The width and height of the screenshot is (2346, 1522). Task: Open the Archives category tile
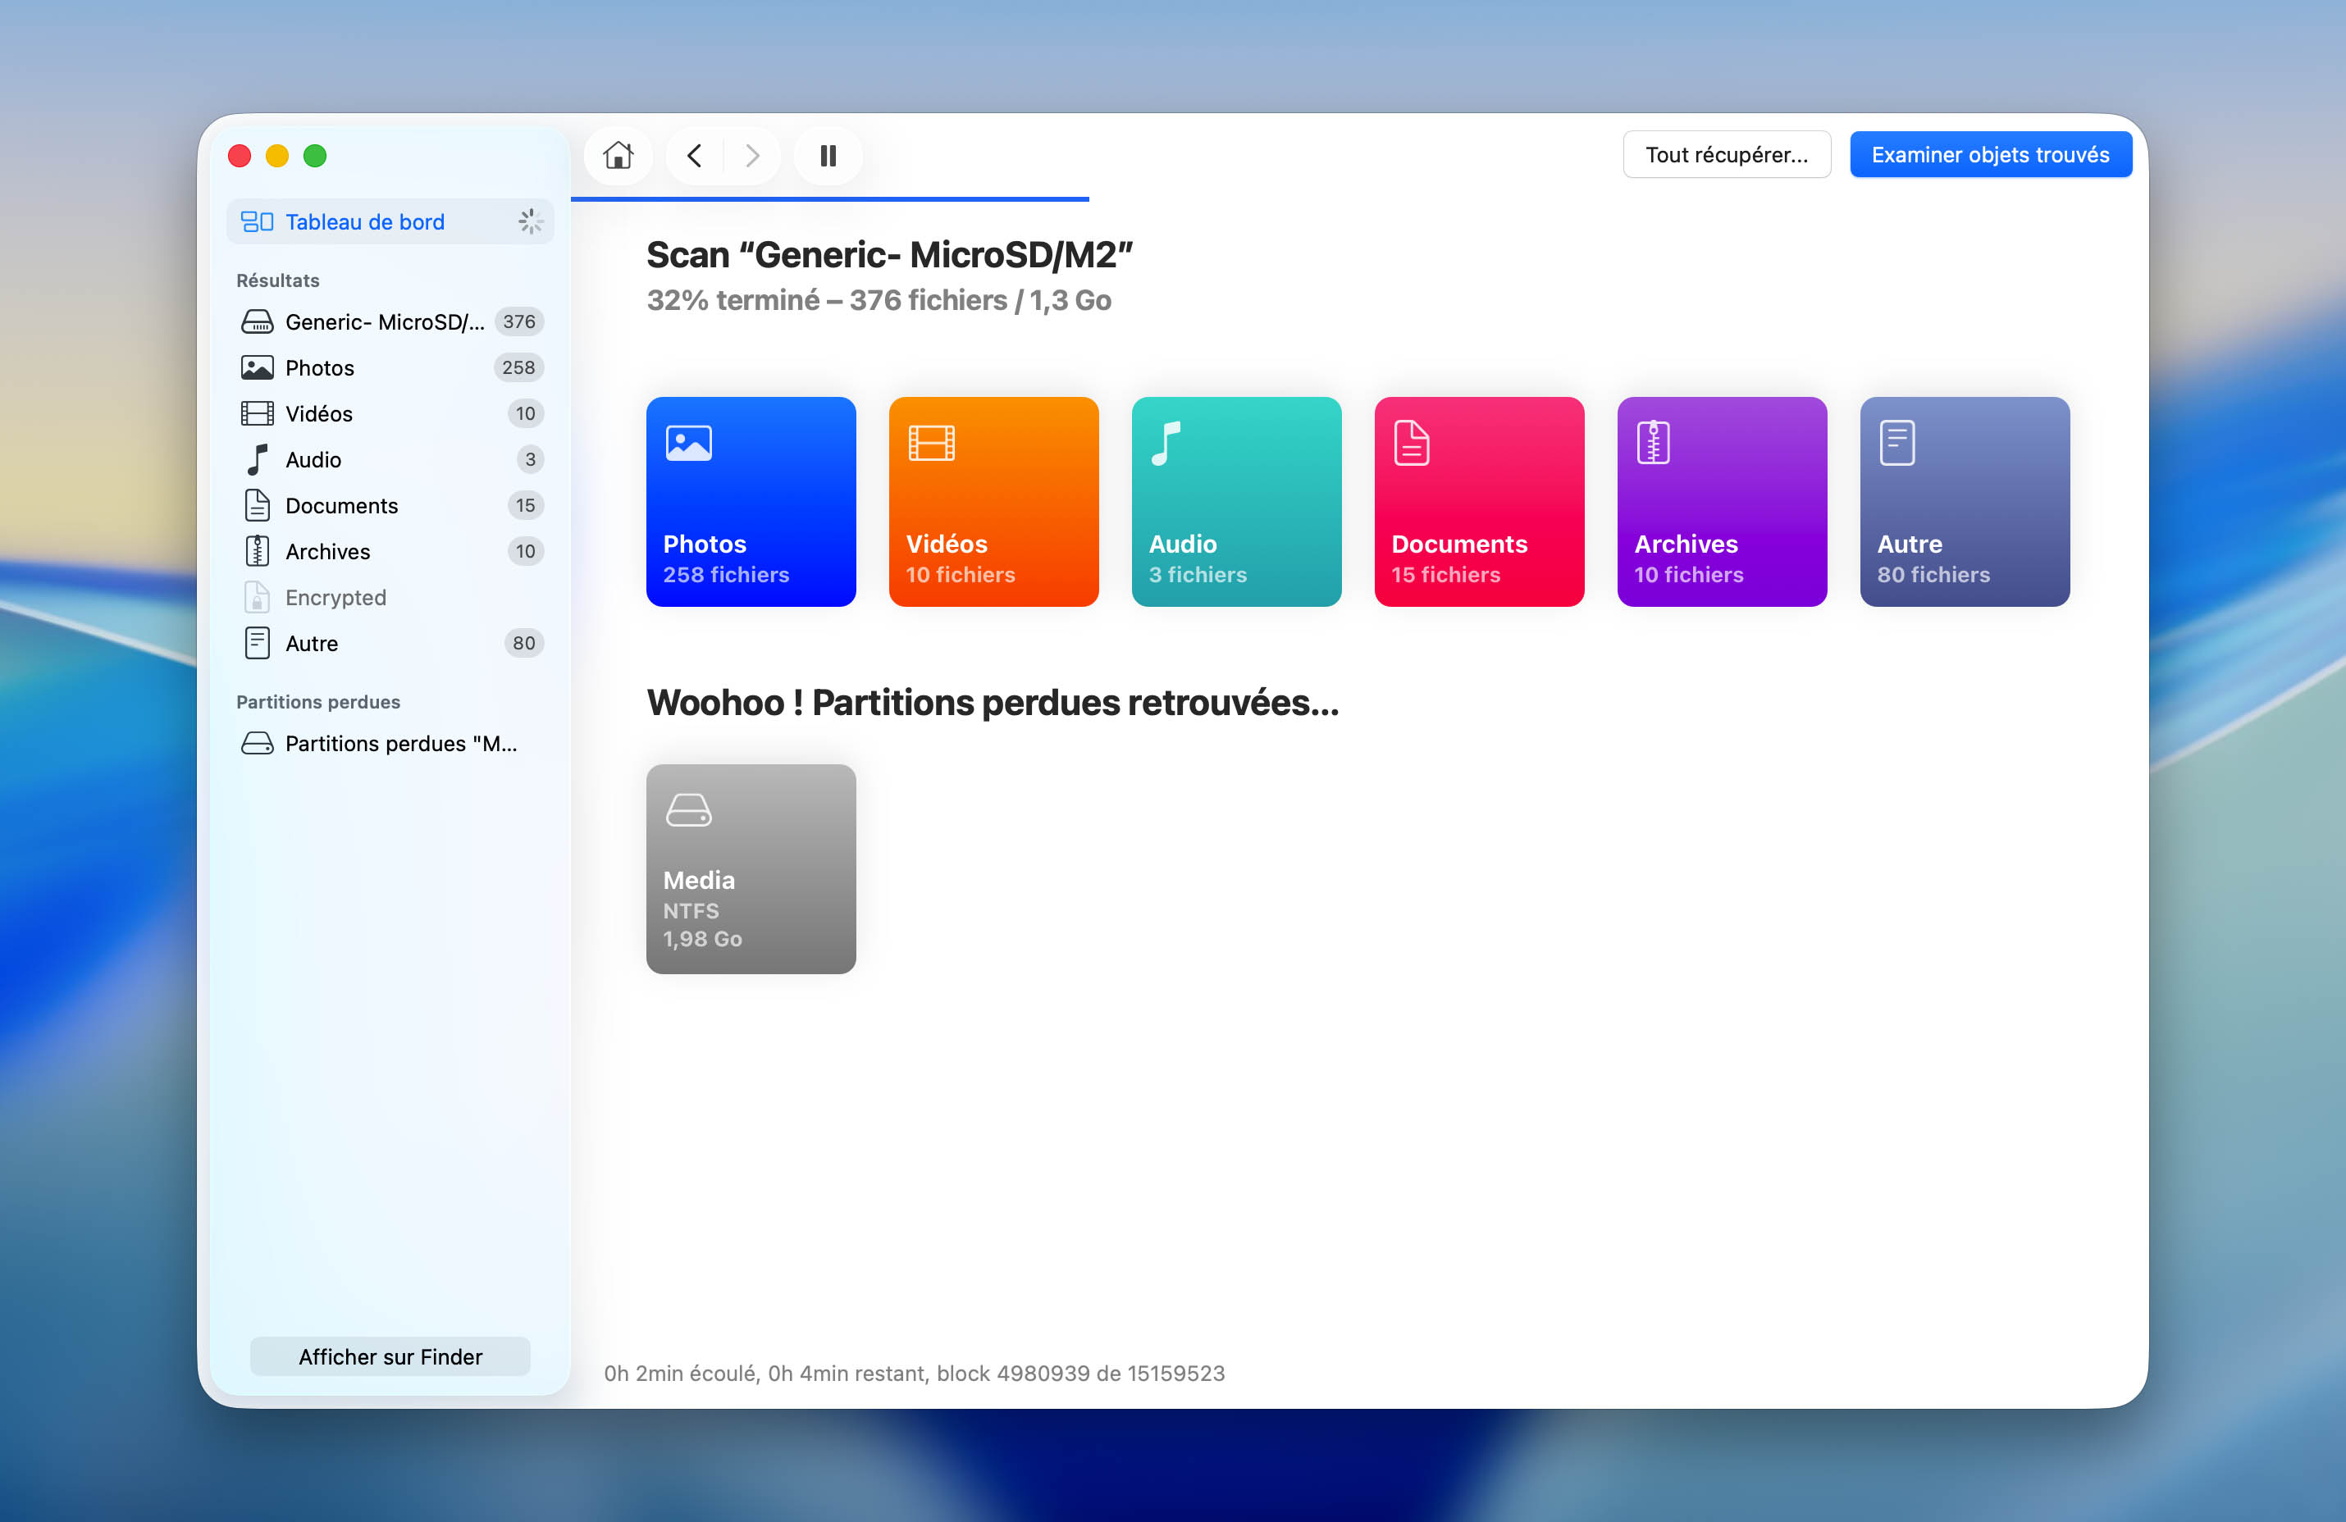pos(1722,501)
